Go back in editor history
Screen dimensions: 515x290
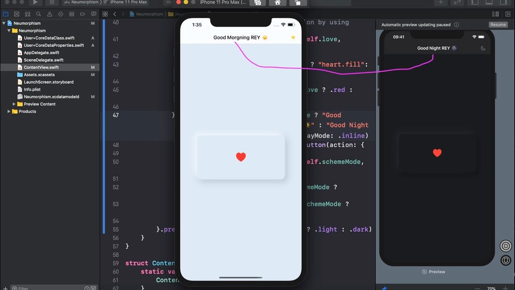115,14
